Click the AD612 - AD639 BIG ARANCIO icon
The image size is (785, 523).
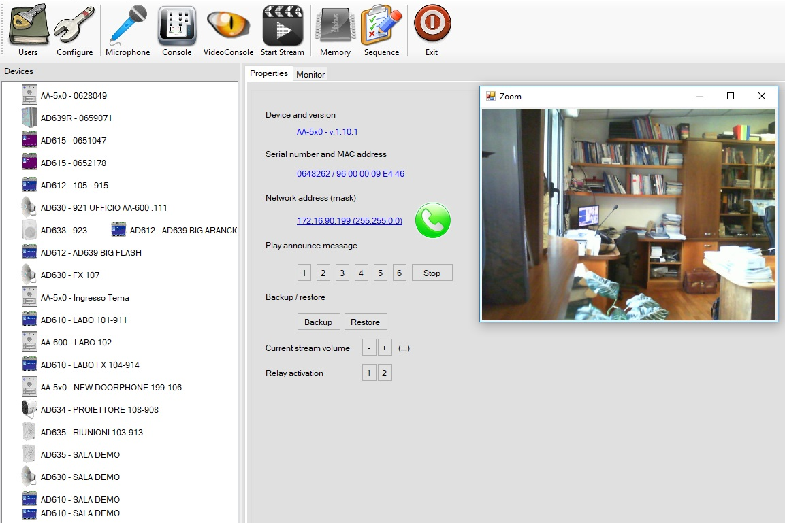(x=118, y=229)
